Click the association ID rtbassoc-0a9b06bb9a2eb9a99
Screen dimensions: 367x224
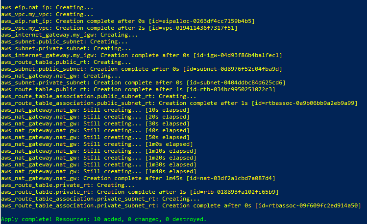click(x=306, y=103)
